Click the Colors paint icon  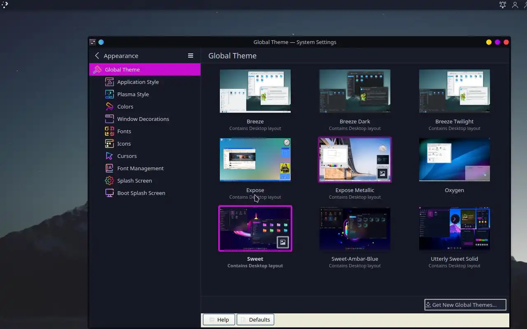point(109,107)
